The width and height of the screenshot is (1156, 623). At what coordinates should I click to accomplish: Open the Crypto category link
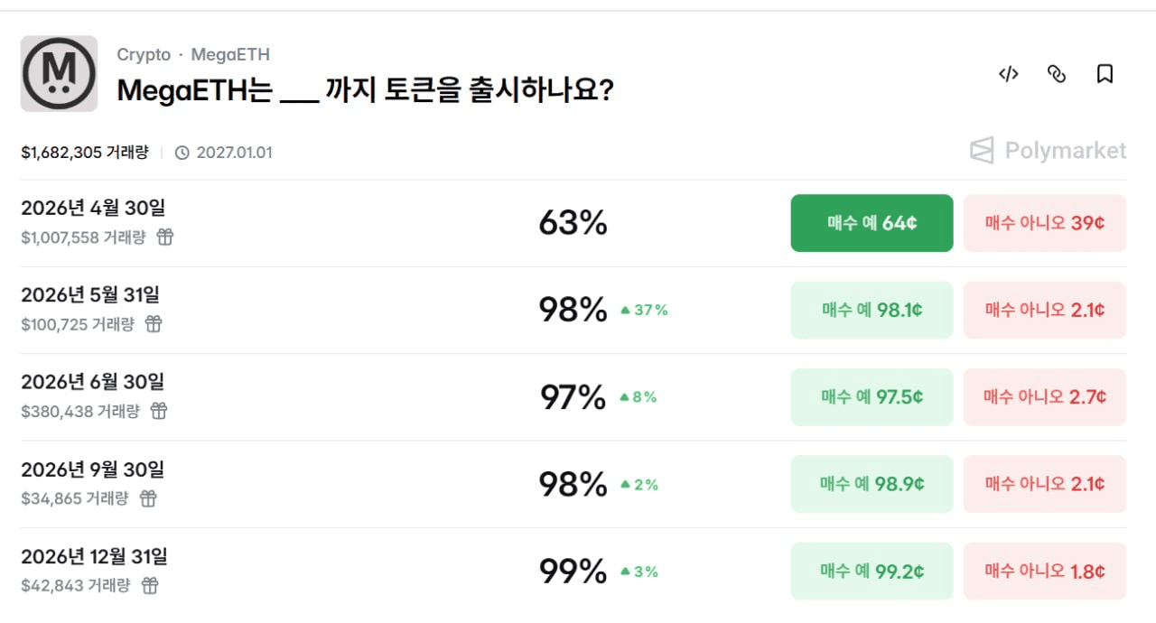click(x=144, y=54)
